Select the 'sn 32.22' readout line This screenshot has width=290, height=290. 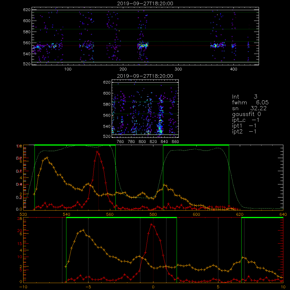click(249, 108)
